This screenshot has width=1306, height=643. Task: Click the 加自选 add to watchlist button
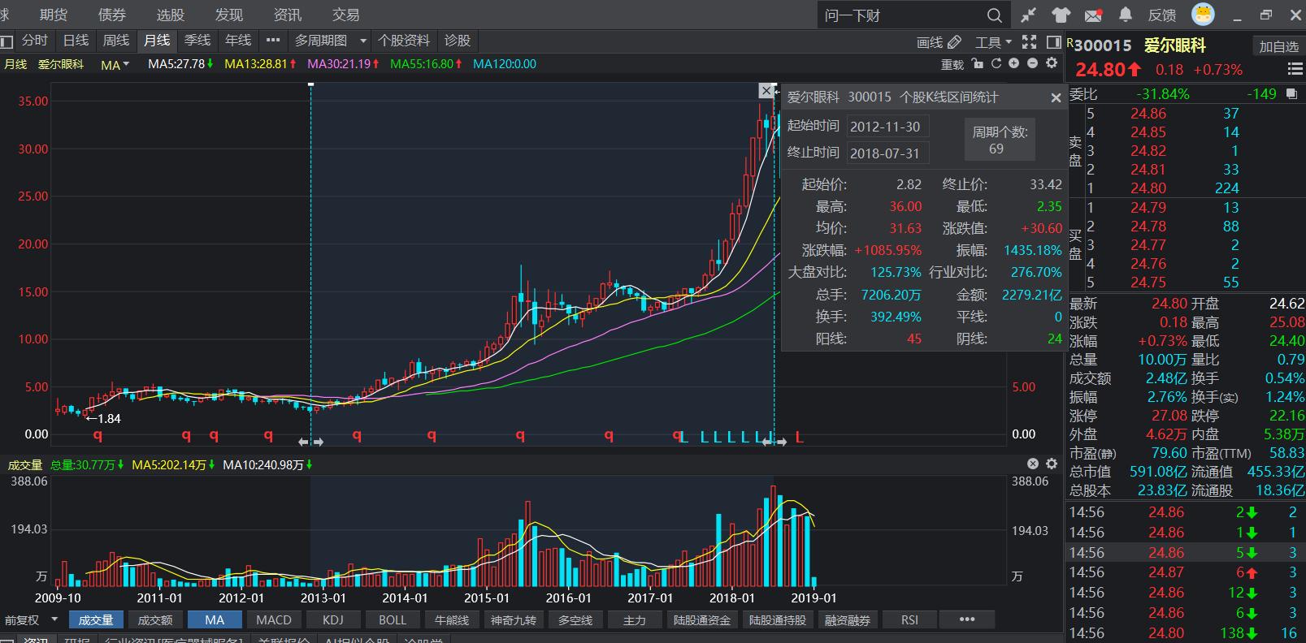coord(1278,46)
